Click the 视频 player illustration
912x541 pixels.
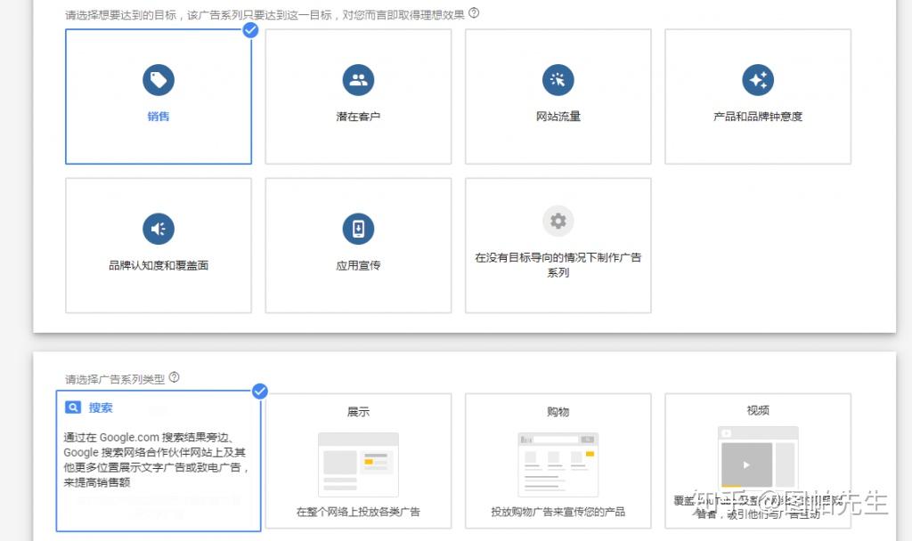[x=758, y=457]
